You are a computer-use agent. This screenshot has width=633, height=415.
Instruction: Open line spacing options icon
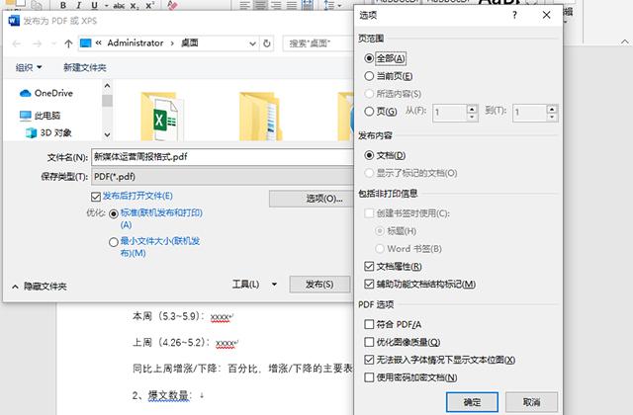tap(329, 5)
